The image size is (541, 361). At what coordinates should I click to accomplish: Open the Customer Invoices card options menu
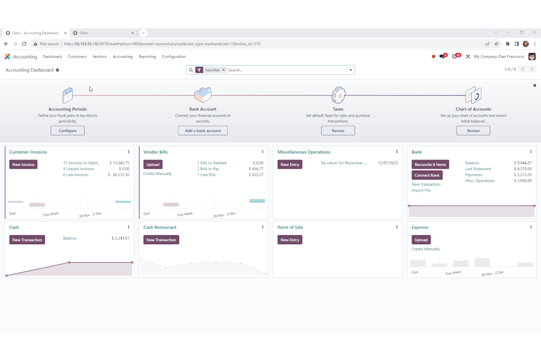coord(128,151)
